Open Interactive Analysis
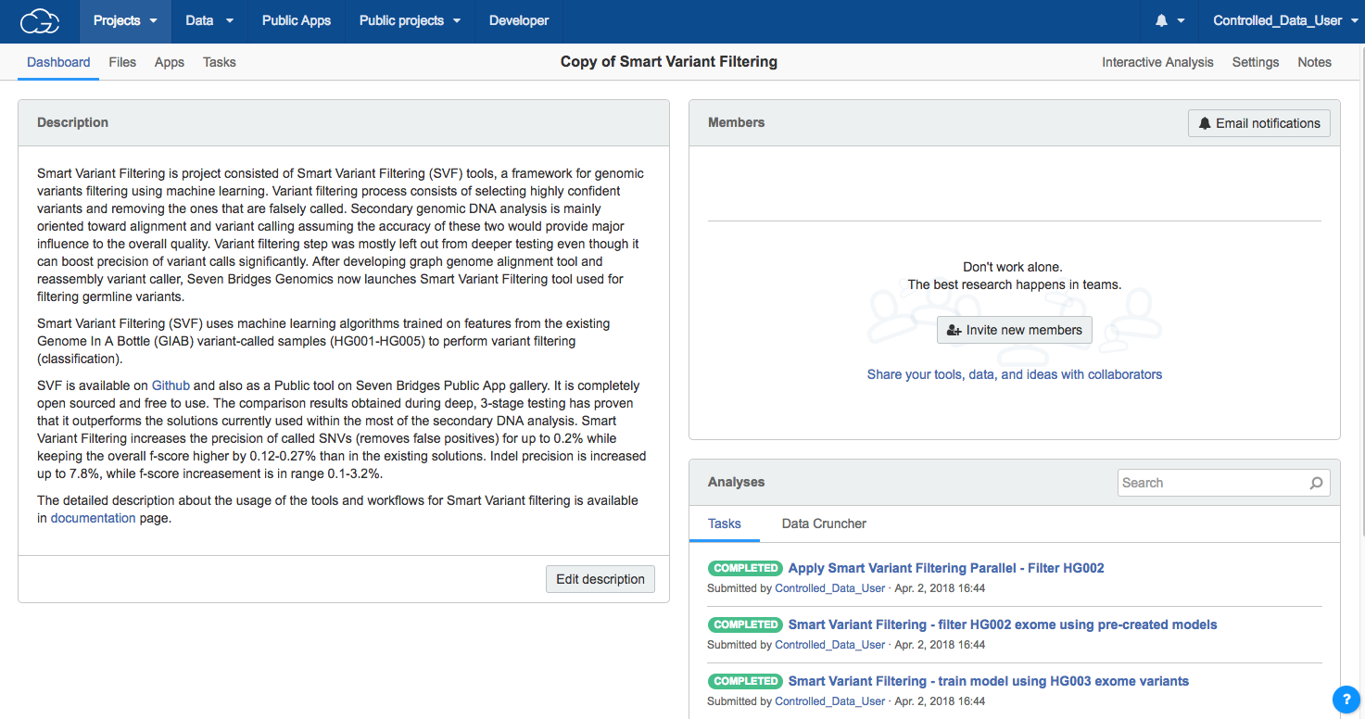This screenshot has width=1365, height=719. pyautogui.click(x=1157, y=62)
